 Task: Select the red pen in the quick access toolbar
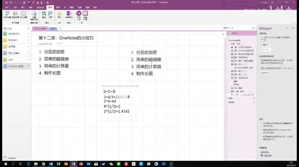(x=34, y=3)
